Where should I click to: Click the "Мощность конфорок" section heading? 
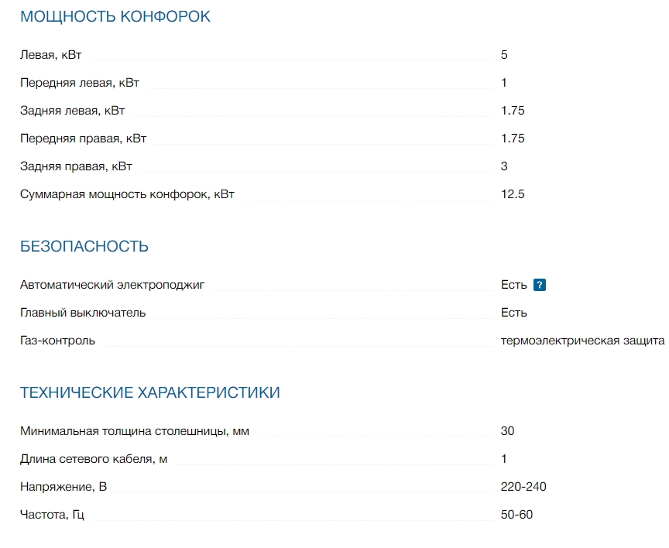click(115, 16)
